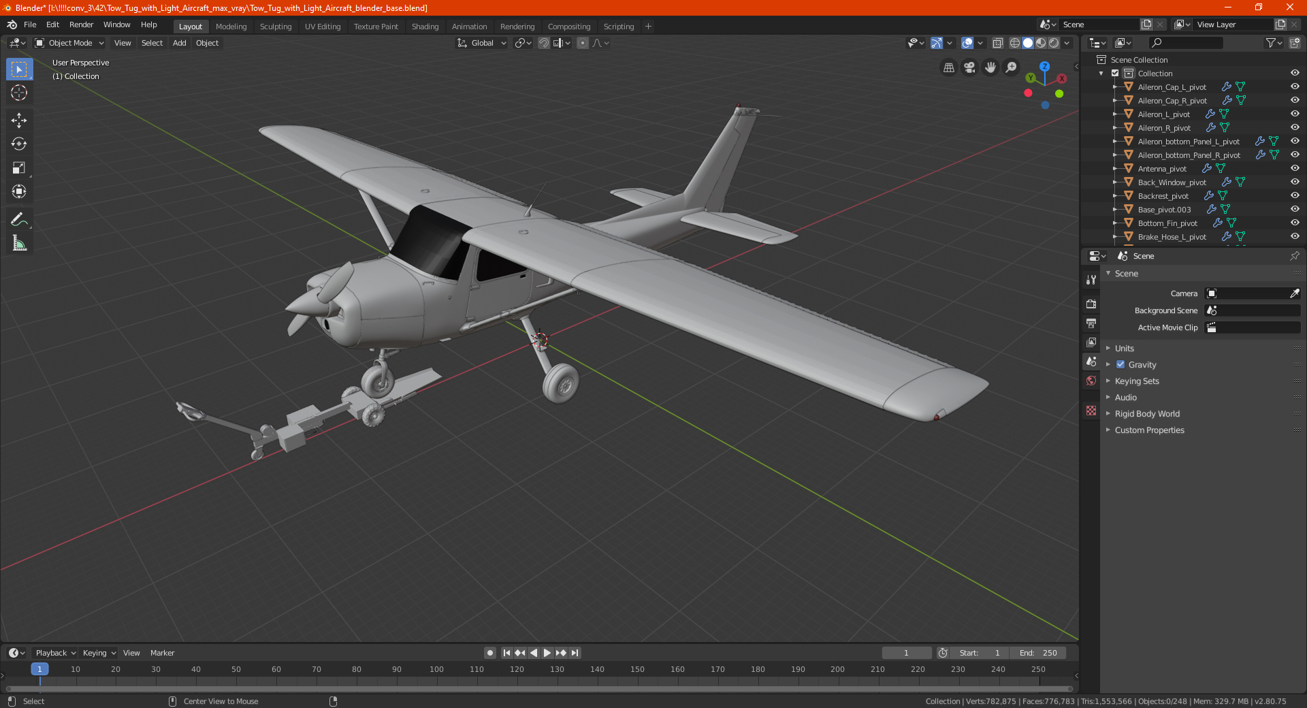
Task: Hide Bottom_Fin_pivot in outliner
Action: pos(1295,223)
